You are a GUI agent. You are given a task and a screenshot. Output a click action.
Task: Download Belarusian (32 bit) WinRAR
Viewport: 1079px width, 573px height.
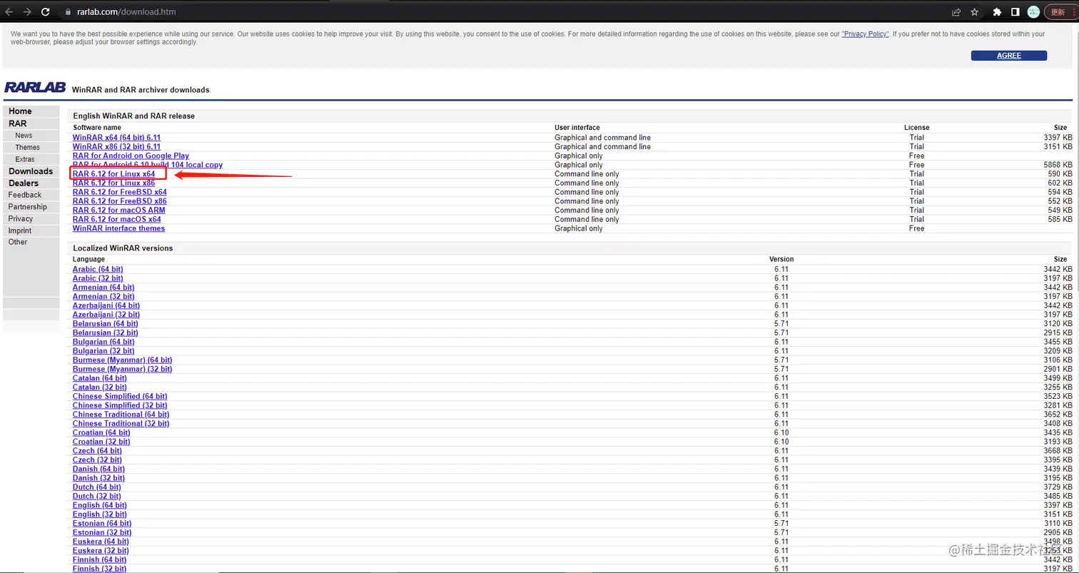point(106,333)
